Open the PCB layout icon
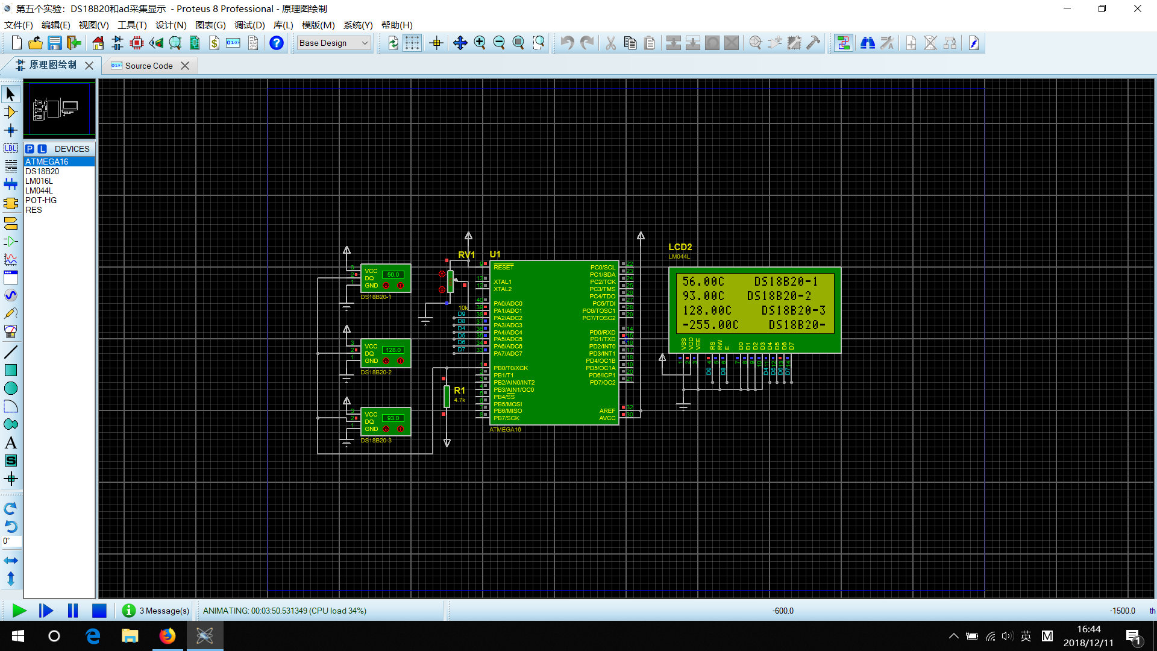1157x651 pixels. point(137,43)
